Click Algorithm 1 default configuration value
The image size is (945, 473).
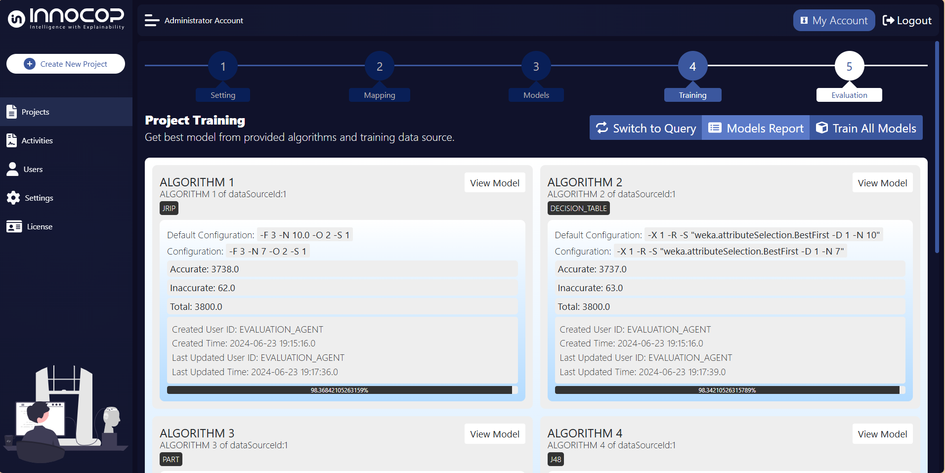(304, 235)
